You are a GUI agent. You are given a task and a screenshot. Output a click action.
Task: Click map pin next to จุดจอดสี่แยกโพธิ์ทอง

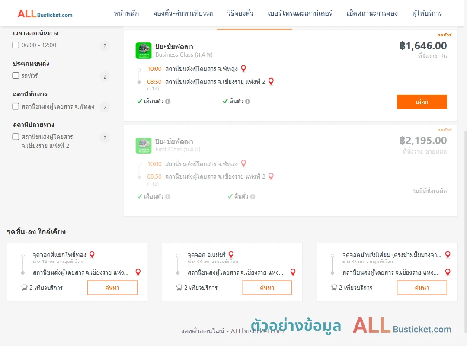tap(92, 254)
